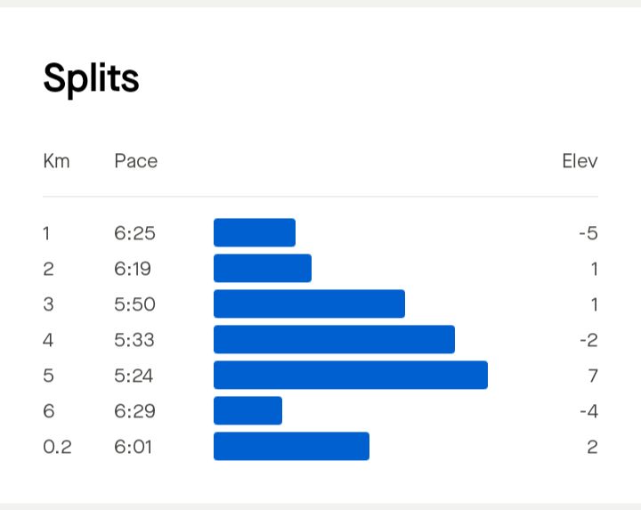Screen dimensions: 641x510
Task: Click the 6:01 pace value
Action: 133,447
